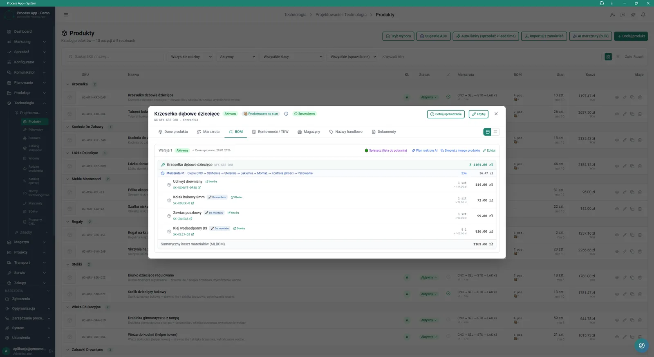Click the clock icon before Marszruta v1
This screenshot has height=357, width=654.
coord(163,173)
